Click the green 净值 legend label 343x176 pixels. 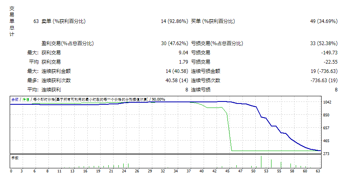[x=26, y=99]
